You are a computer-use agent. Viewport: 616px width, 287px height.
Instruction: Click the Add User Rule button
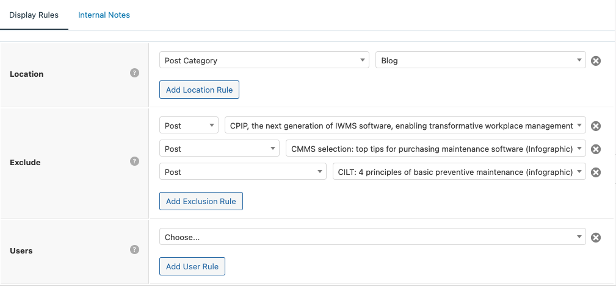[192, 266]
